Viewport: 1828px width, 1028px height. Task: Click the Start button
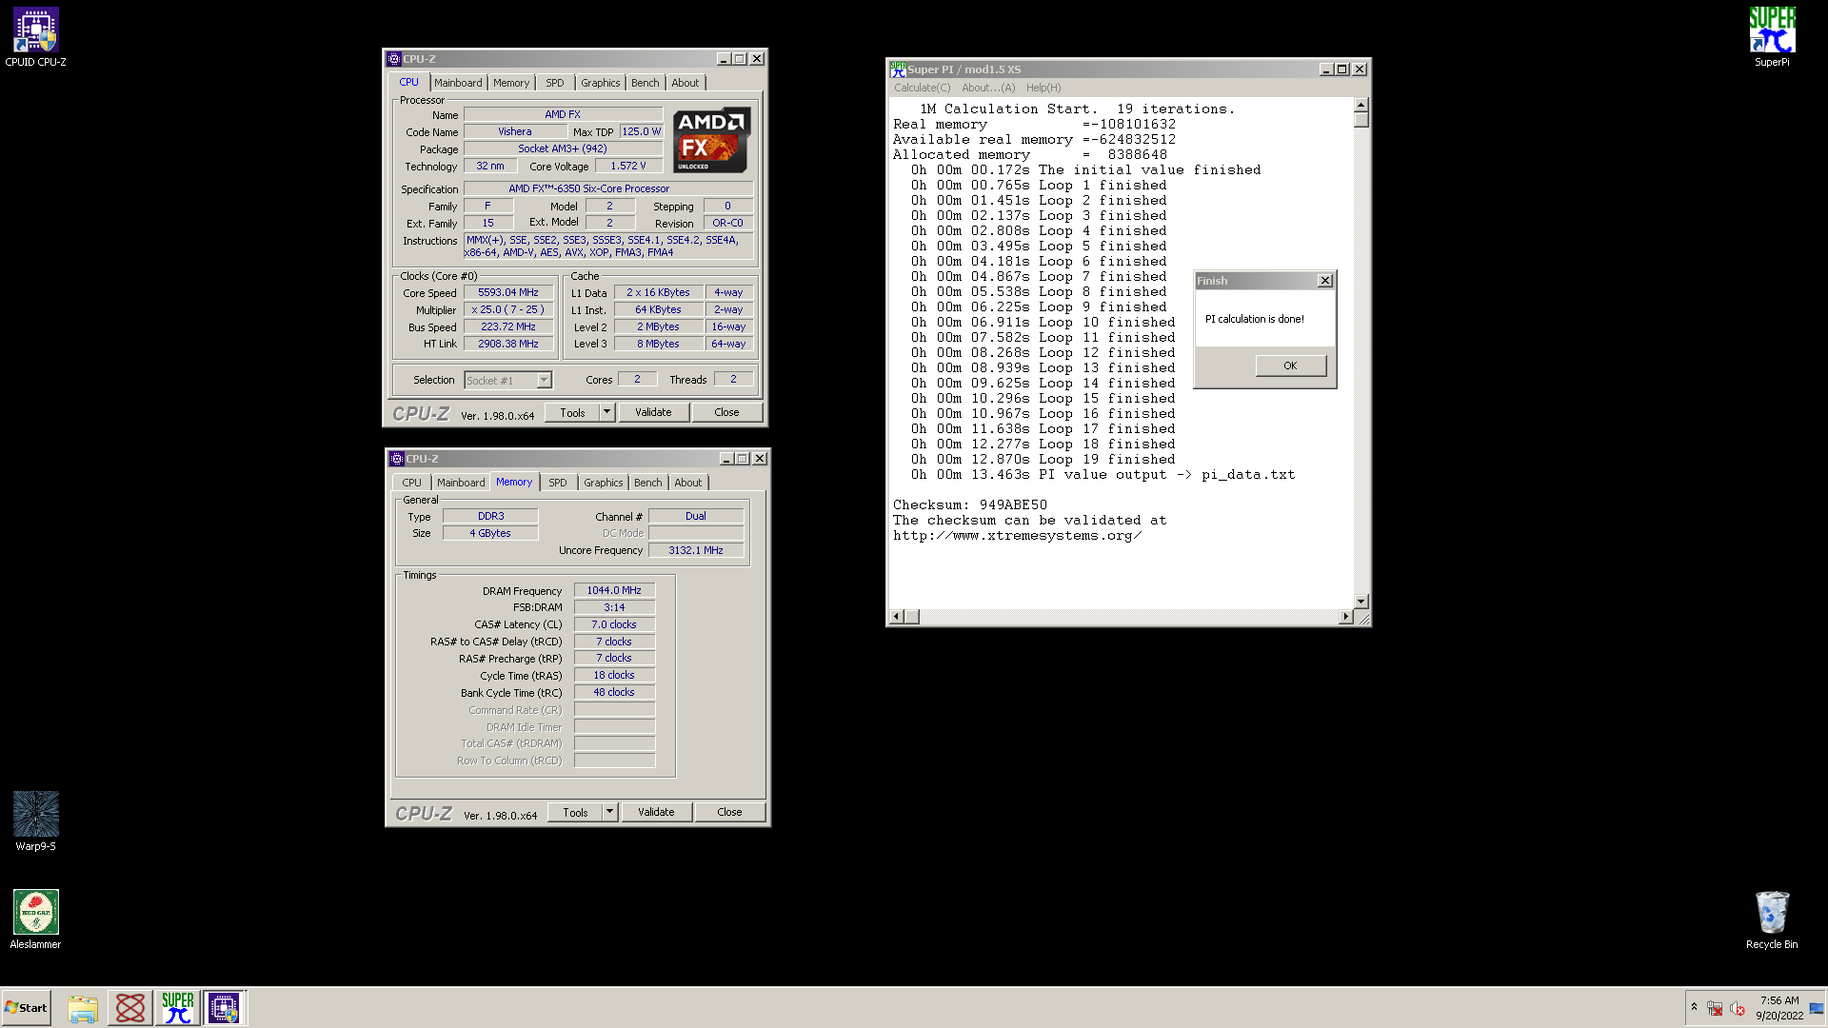tap(26, 1008)
